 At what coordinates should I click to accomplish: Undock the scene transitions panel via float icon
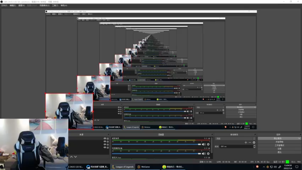pyautogui.click(x=255, y=134)
